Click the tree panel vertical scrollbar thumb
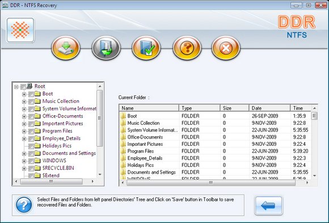 [100, 118]
